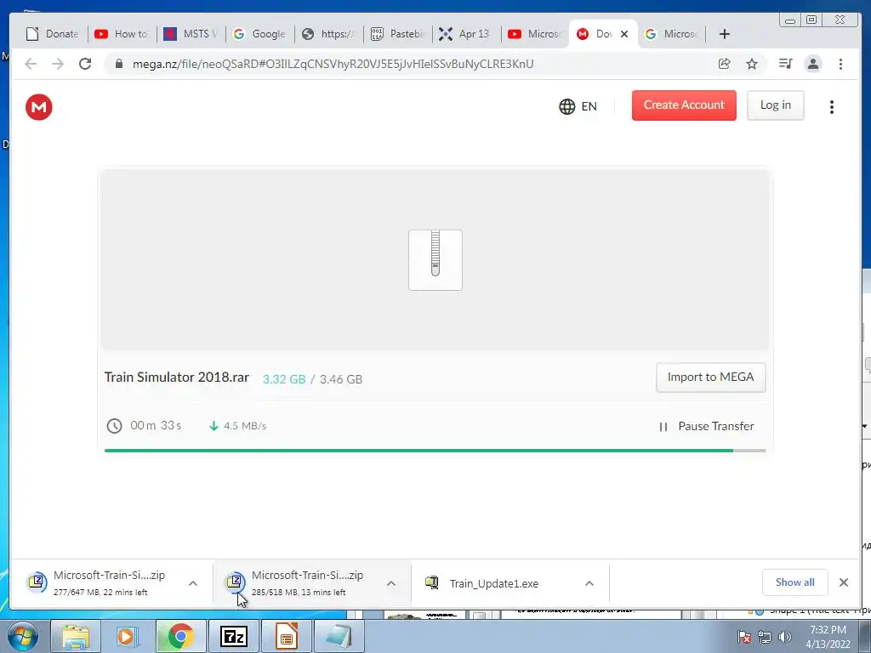Share this page icon

click(x=725, y=64)
